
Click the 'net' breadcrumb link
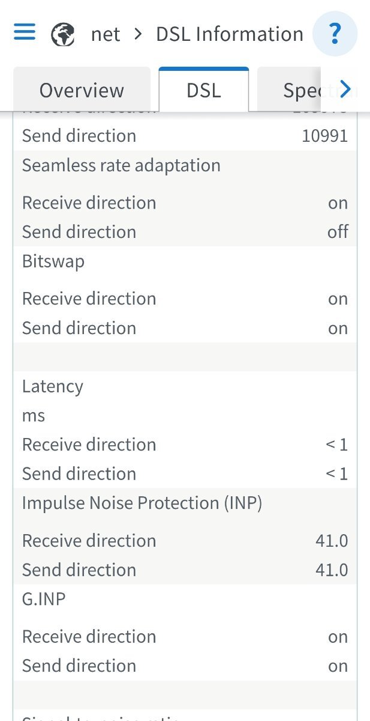tap(106, 34)
